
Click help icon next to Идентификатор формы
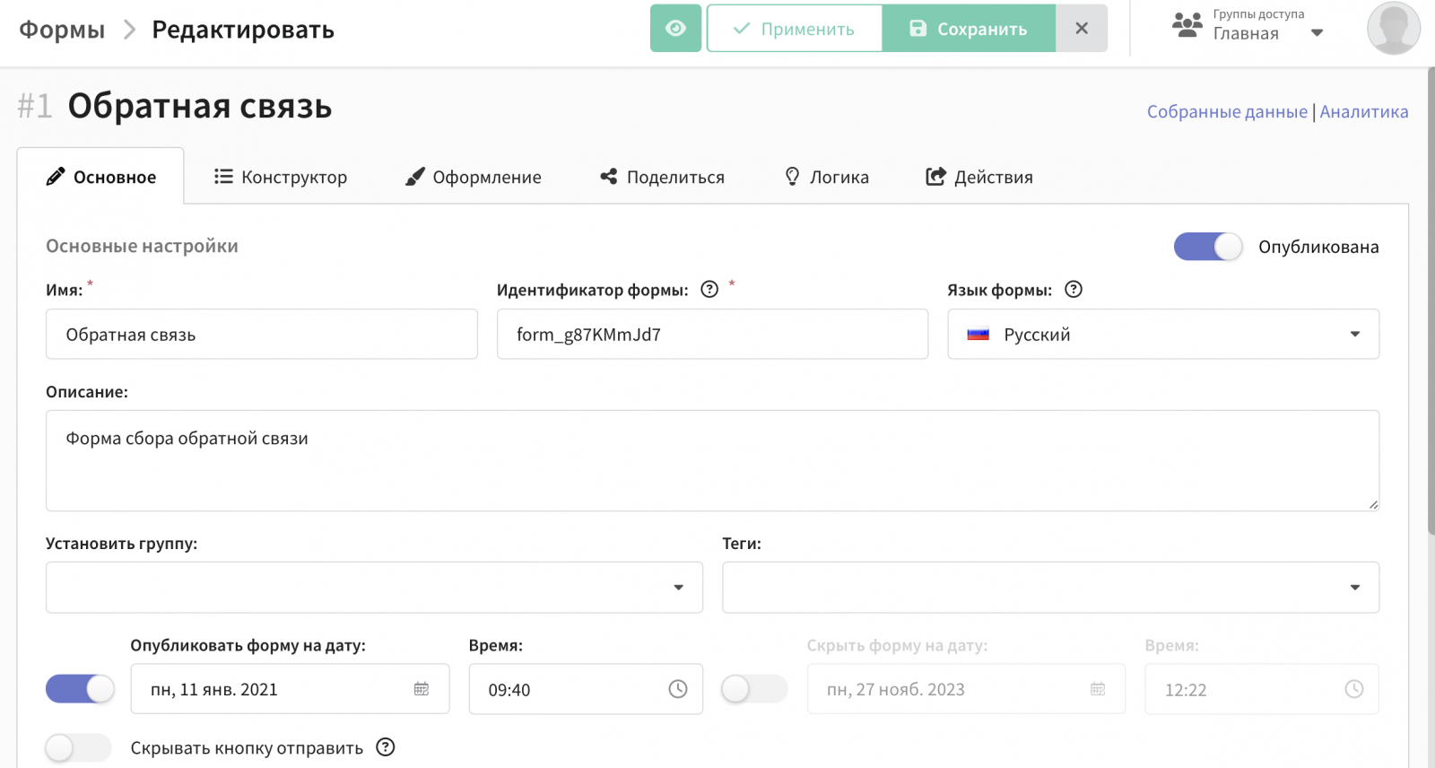(709, 290)
